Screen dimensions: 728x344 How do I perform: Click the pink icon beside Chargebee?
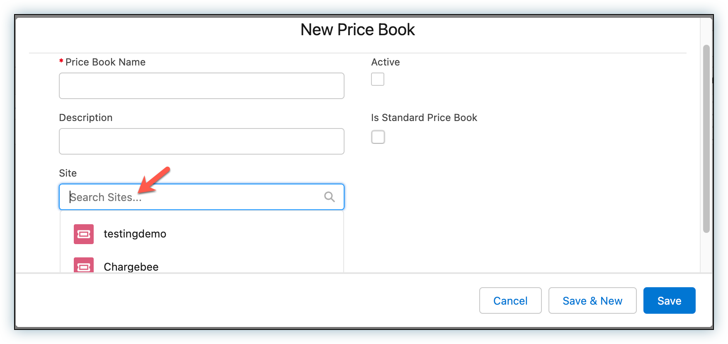84,266
